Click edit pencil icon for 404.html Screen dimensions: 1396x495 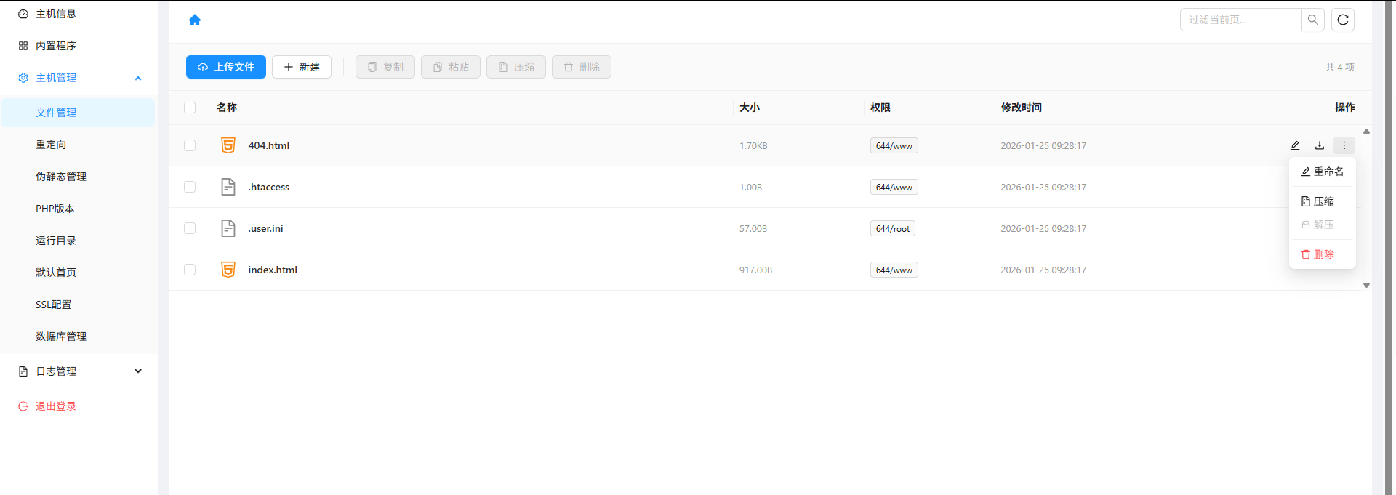pos(1295,145)
